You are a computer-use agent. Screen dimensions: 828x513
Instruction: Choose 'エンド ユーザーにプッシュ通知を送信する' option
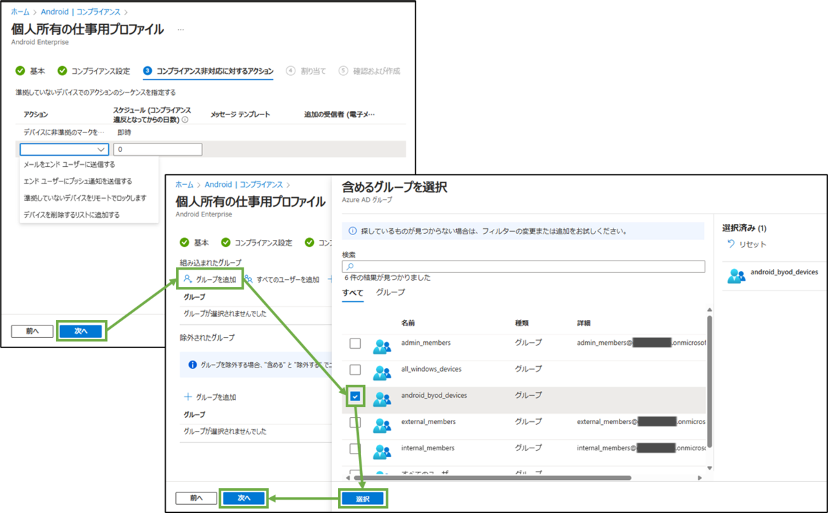78,181
